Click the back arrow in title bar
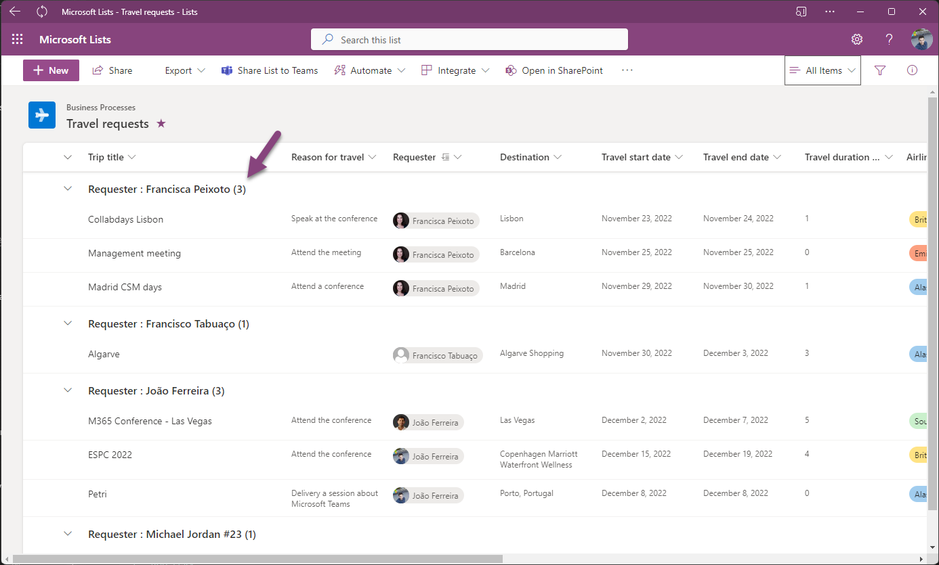This screenshot has width=939, height=565. (x=15, y=12)
